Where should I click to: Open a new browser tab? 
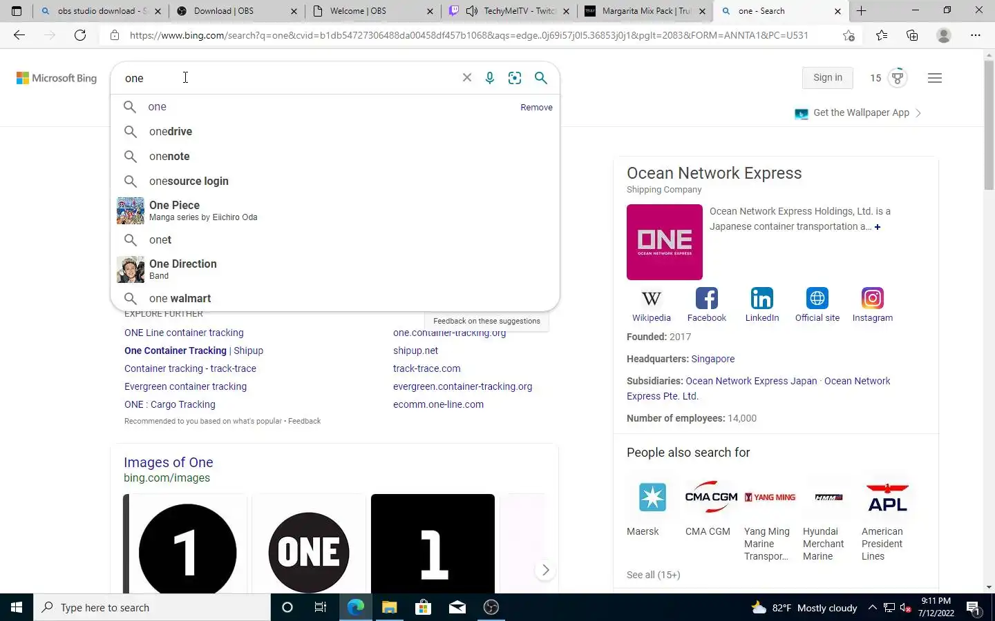point(862,11)
